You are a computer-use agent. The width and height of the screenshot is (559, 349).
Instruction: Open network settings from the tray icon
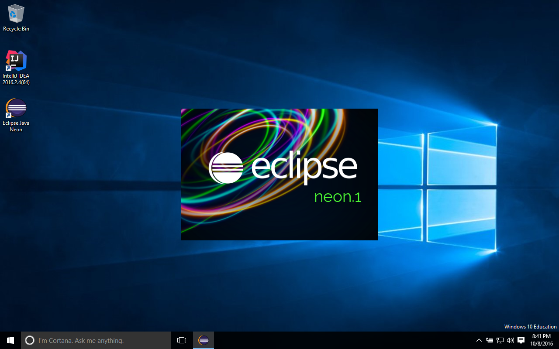coord(500,340)
